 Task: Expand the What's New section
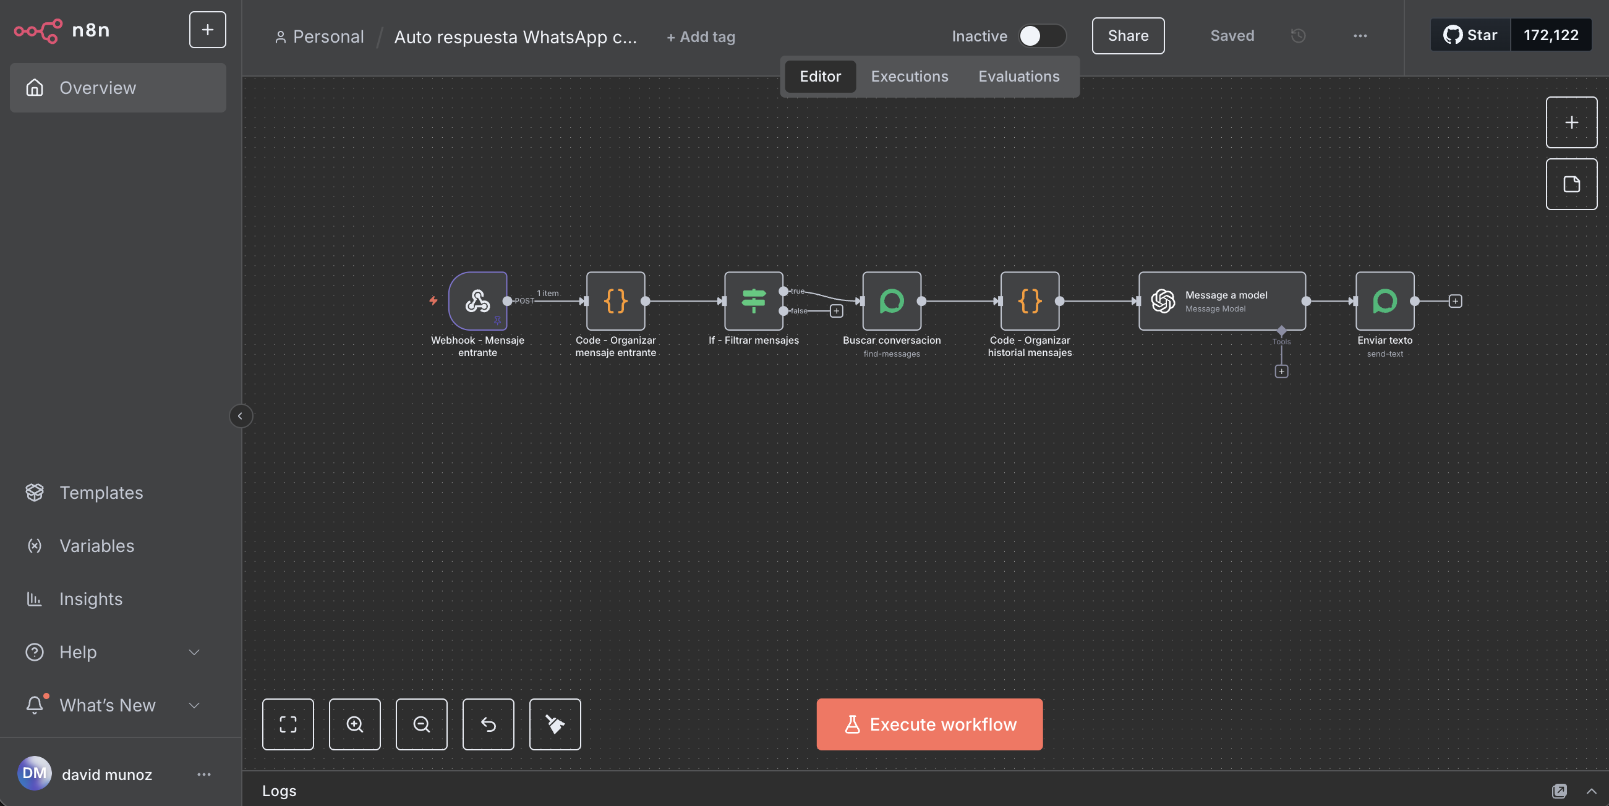pyautogui.click(x=194, y=705)
